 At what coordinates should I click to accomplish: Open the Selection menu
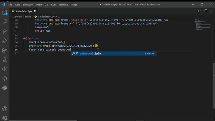point(28,5)
